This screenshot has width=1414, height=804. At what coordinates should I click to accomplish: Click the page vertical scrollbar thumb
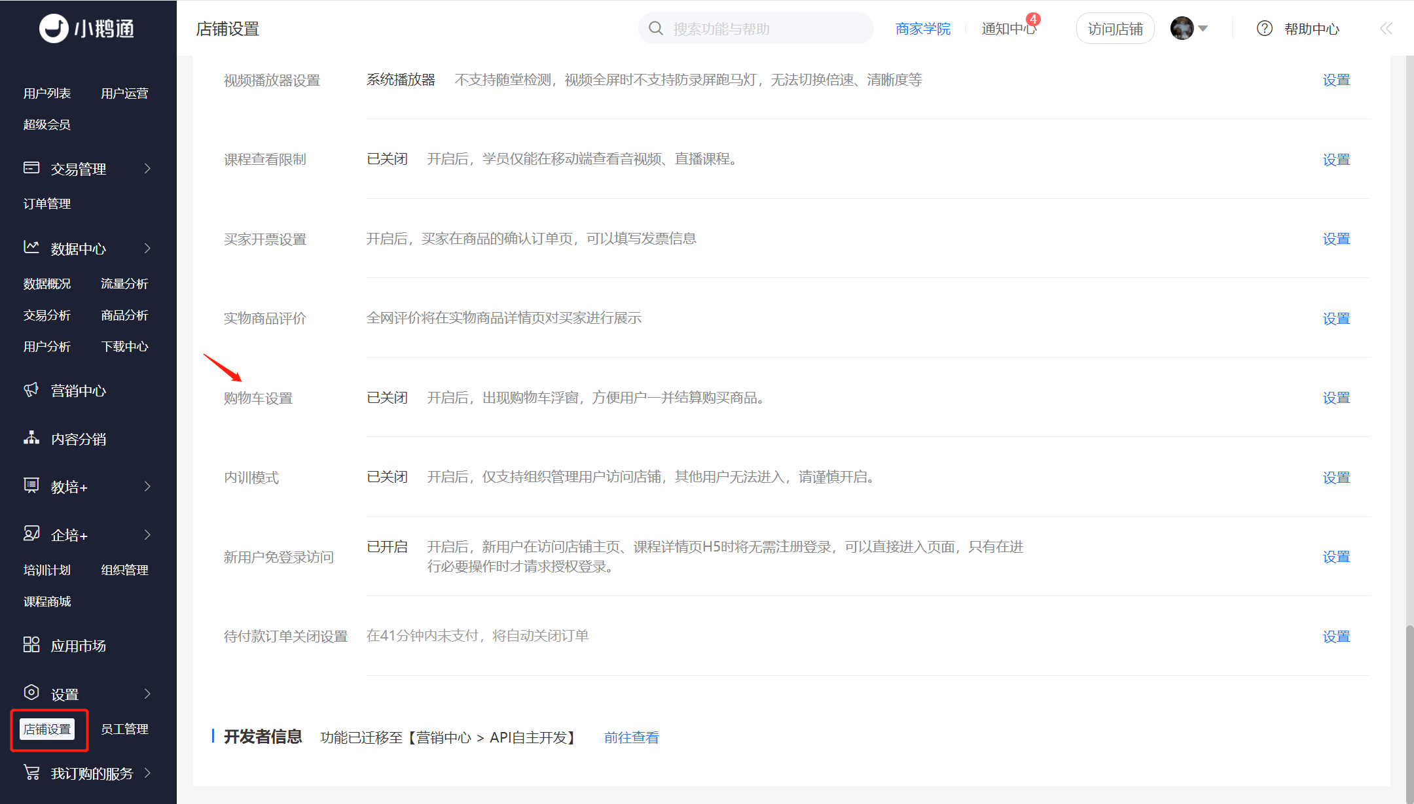[1409, 713]
